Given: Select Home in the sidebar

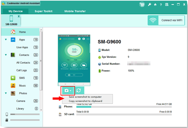Looking at the screenshot, I should tap(20, 32).
